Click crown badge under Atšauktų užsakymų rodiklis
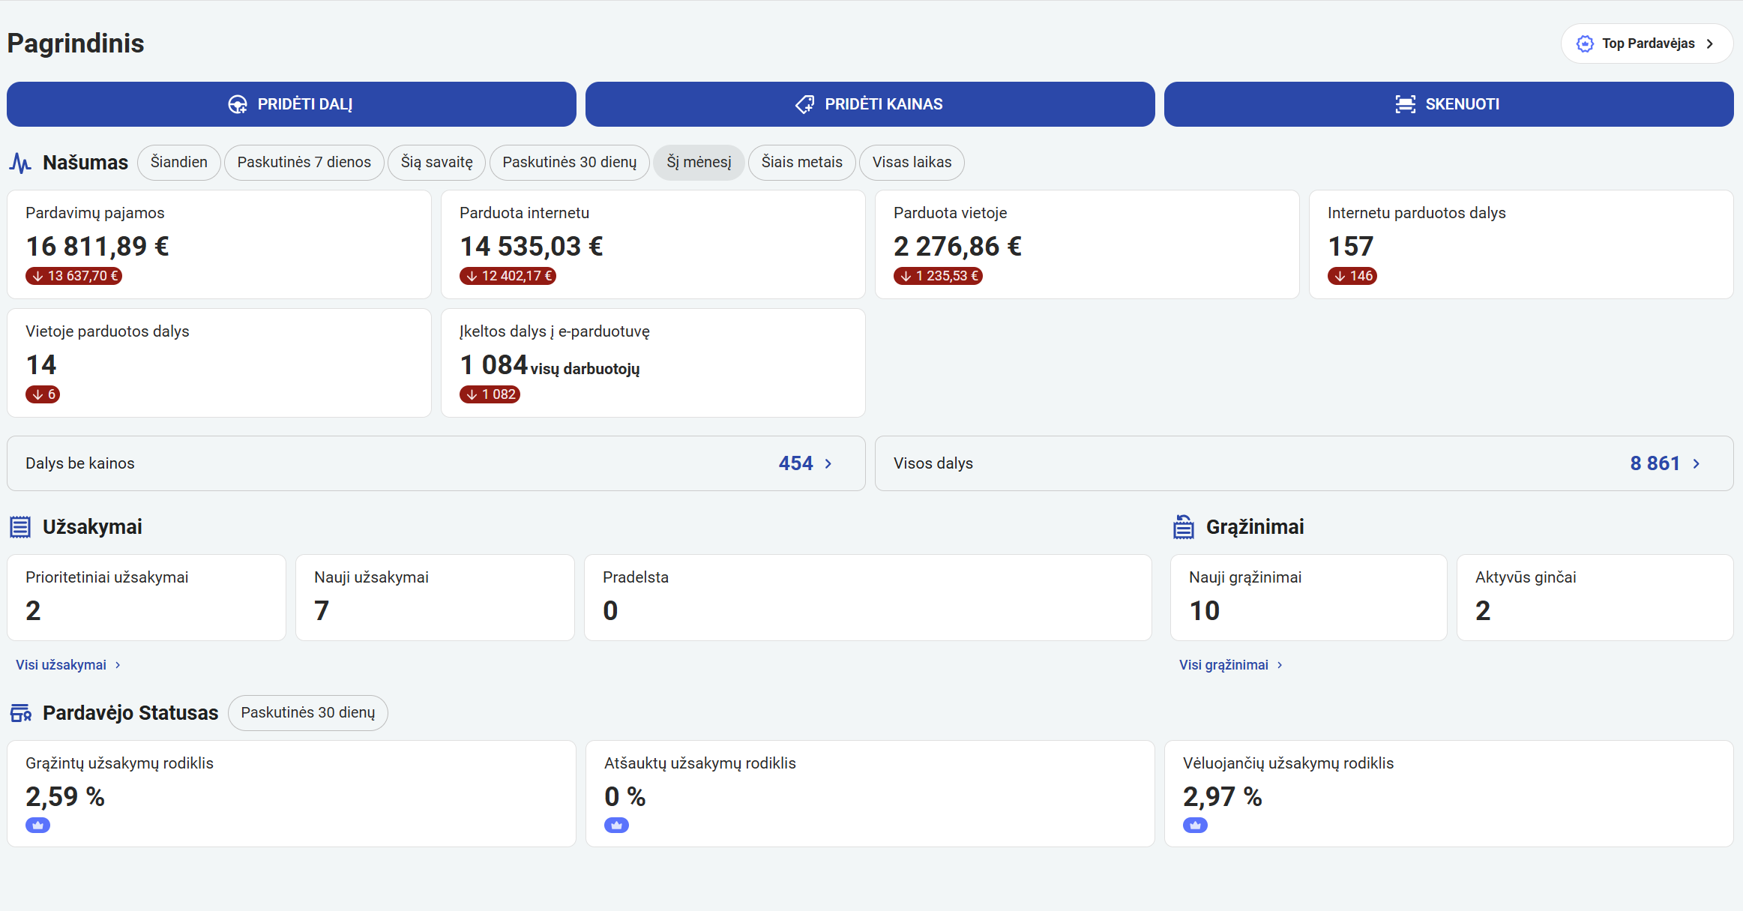This screenshot has width=1743, height=911. click(616, 826)
